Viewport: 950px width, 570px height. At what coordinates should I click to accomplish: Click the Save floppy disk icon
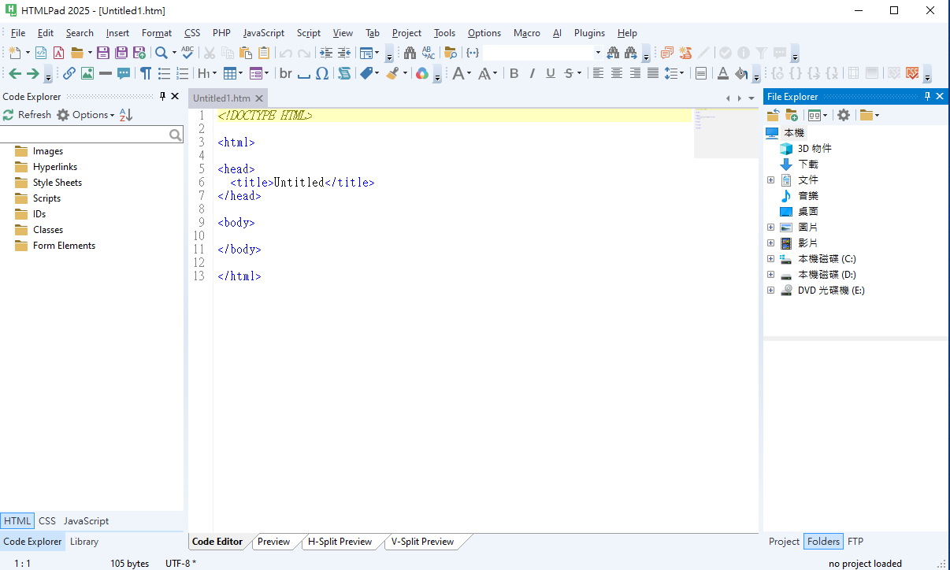click(x=103, y=53)
